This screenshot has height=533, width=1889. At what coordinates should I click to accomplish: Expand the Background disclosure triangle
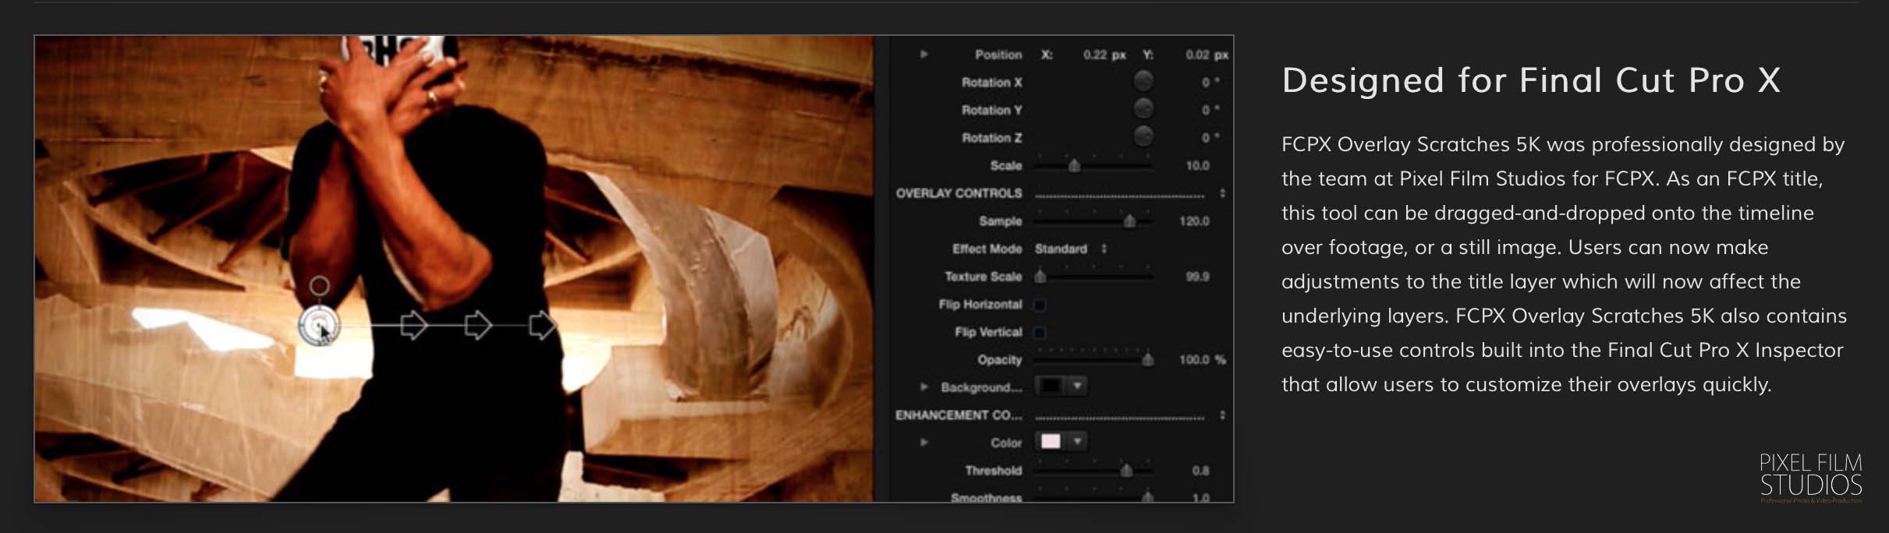(923, 387)
